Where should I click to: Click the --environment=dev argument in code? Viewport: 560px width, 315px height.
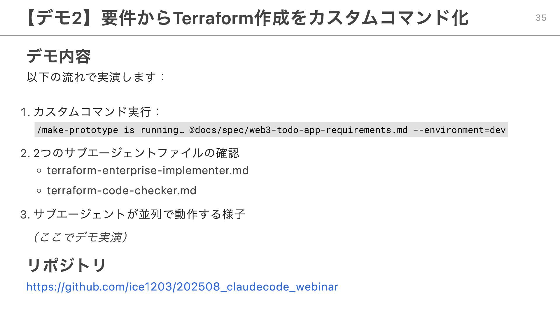(x=459, y=130)
